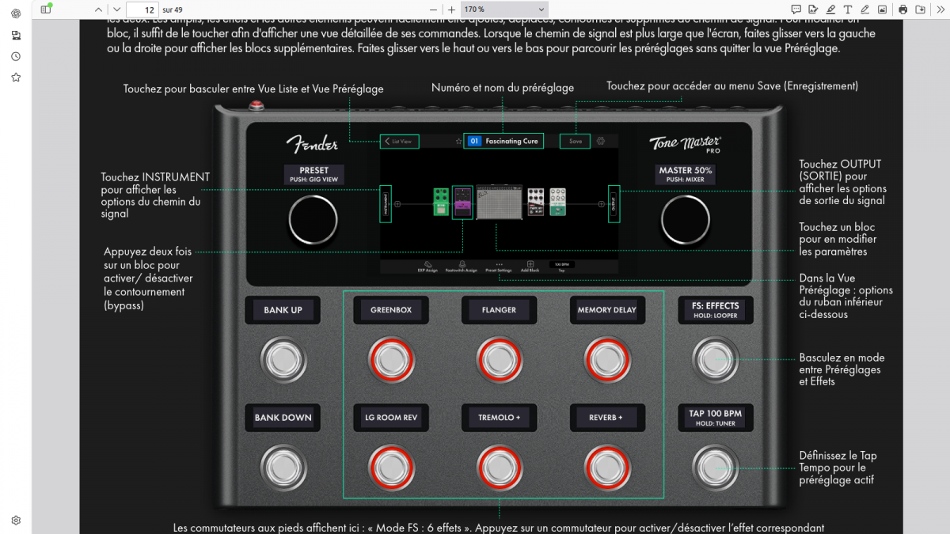
Task: Click the purple pedal in signal chain
Action: tap(462, 203)
